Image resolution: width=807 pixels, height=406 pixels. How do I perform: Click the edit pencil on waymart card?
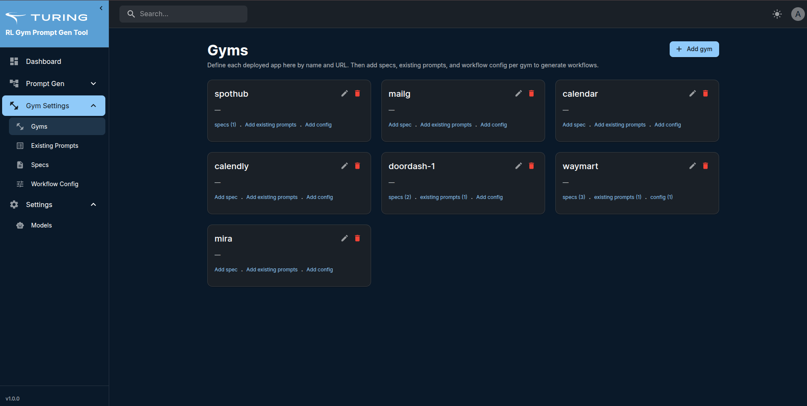692,166
